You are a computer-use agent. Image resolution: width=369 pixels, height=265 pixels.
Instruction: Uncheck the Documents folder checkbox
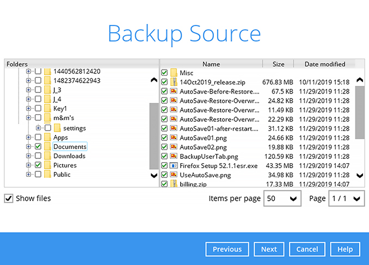point(38,146)
